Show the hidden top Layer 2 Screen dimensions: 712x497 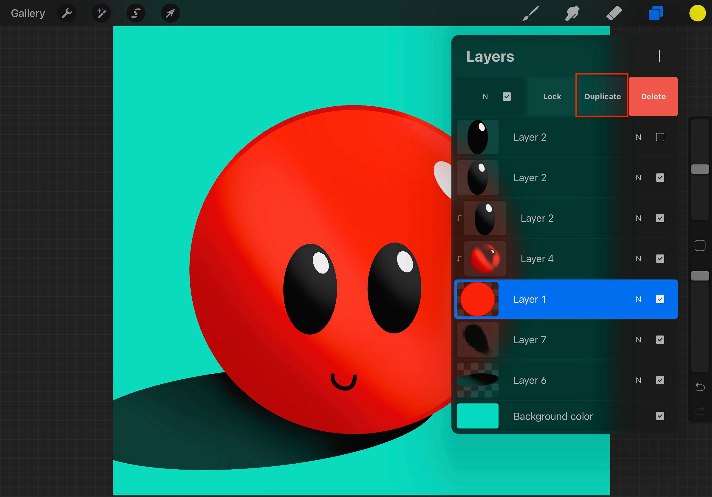tap(660, 137)
